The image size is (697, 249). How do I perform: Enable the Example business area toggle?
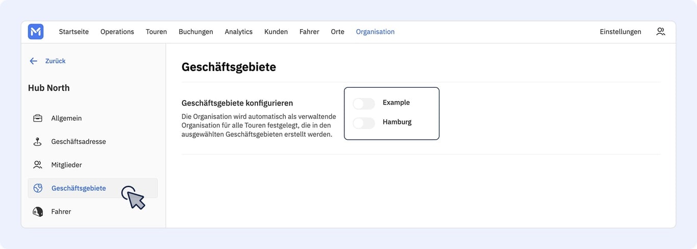click(x=364, y=104)
